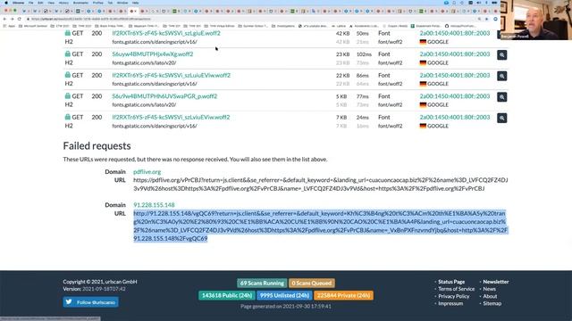572x321 pixels.
Task: Open S6u9w4BMUTPHh6UVSwaPGR_p.woff2 link
Action: coord(164,96)
